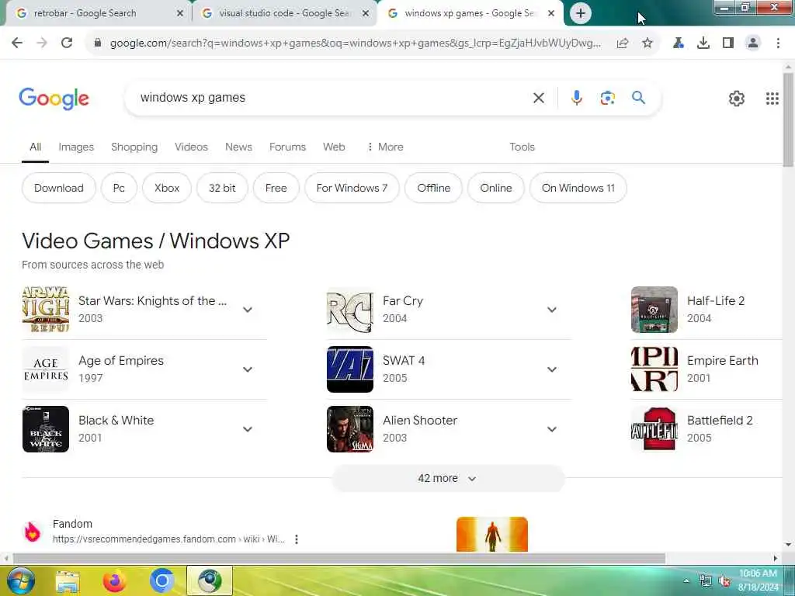This screenshot has width=795, height=596.
Task: Select the For Windows 7 chip
Action: pos(352,188)
